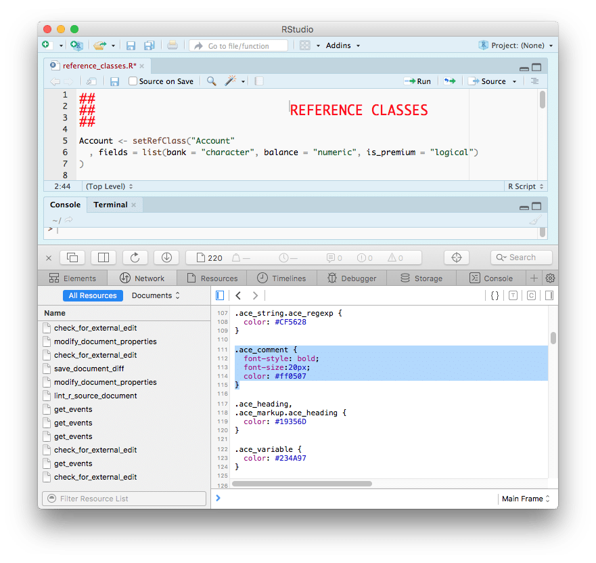Screen dimensions: 596x563
Task: Click the Save All documents icon
Action: pyautogui.click(x=150, y=45)
